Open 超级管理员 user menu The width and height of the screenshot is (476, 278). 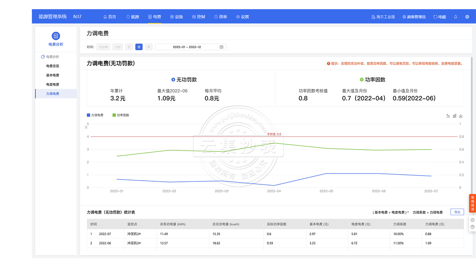click(x=414, y=17)
